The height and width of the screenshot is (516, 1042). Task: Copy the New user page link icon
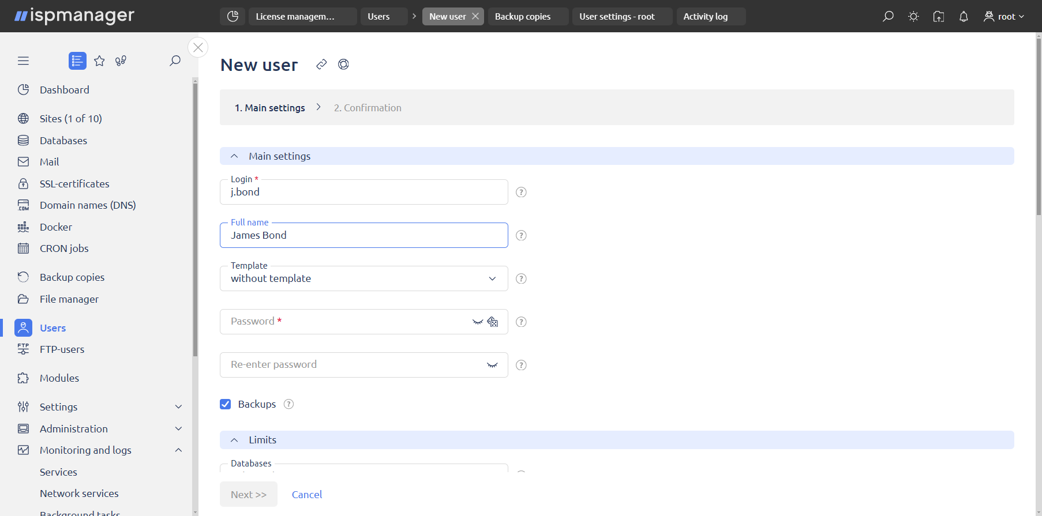tap(321, 65)
